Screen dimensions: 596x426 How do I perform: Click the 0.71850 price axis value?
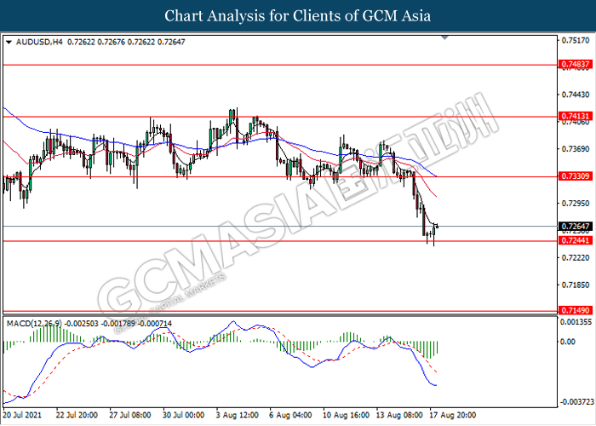point(576,285)
